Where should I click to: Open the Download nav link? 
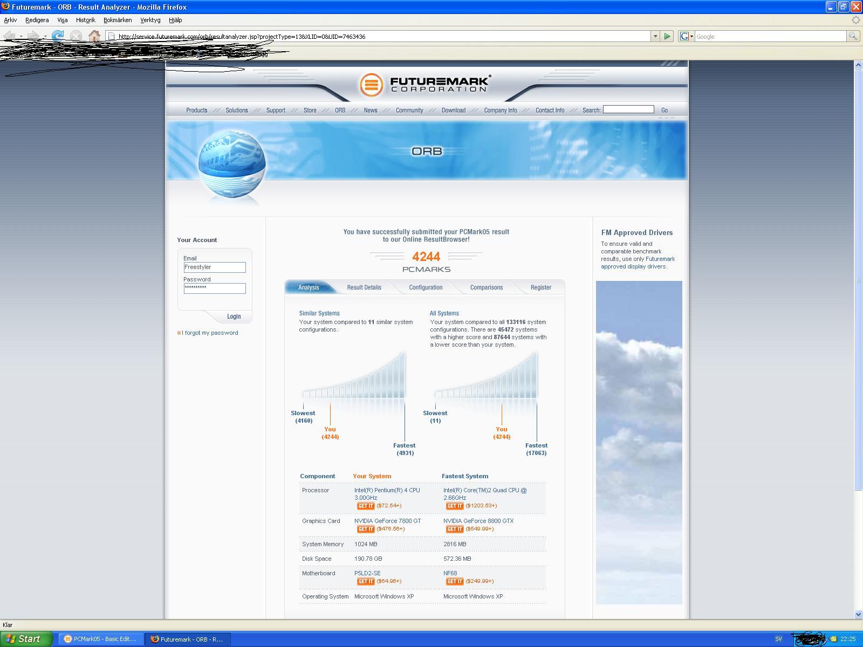point(454,110)
